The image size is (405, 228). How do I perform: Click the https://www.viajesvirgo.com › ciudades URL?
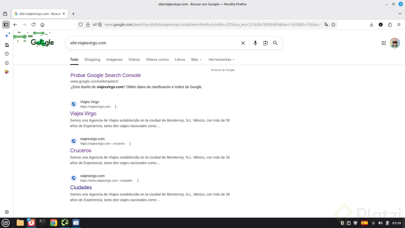coord(106,181)
